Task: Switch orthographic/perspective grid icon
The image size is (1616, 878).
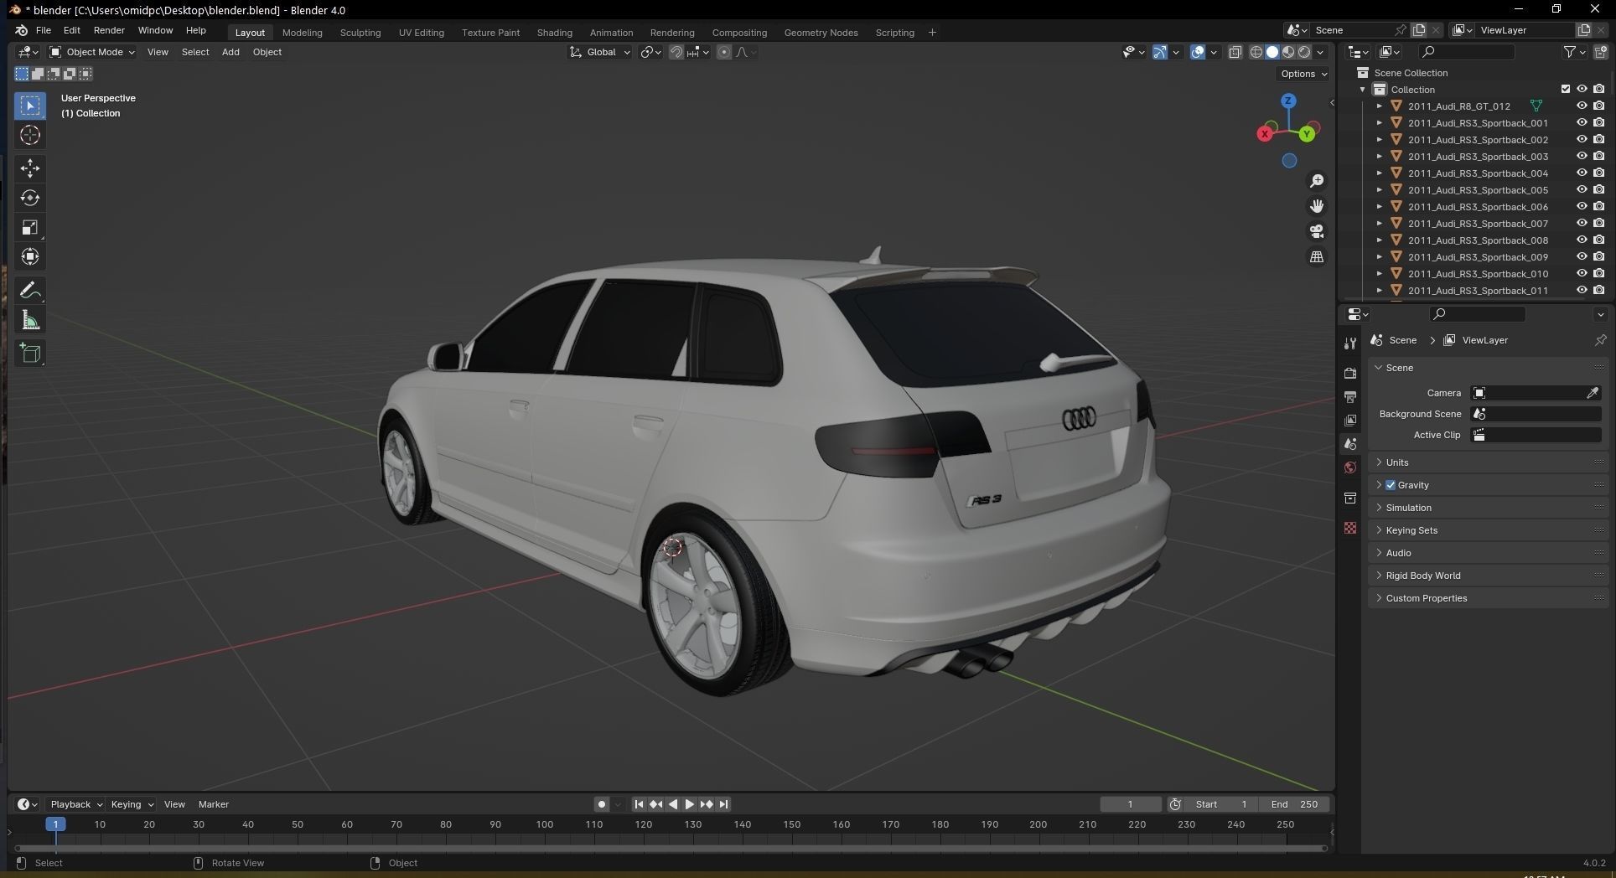Action: pyautogui.click(x=1317, y=256)
